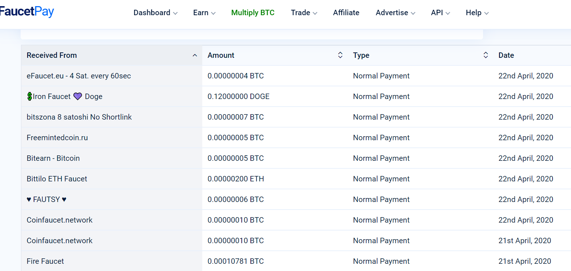This screenshot has width=571, height=271.
Task: Select Coinfaucet.network entry dated 21st April
Action: [60, 241]
